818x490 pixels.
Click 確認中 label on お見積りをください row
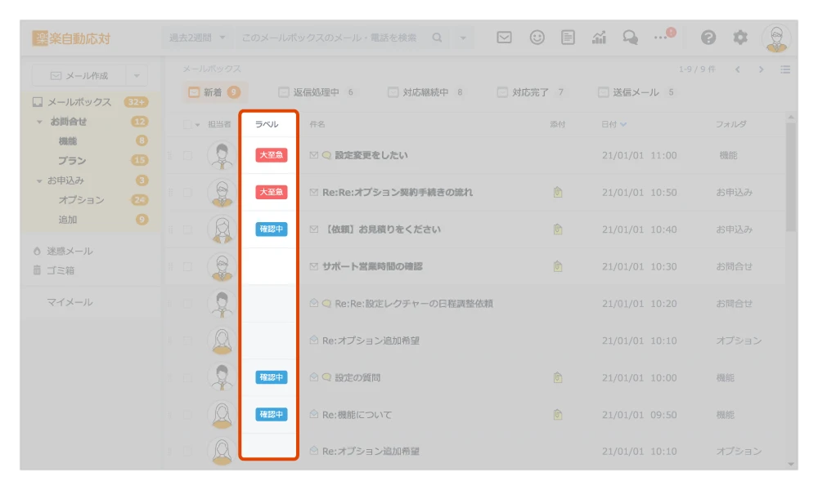pos(272,229)
